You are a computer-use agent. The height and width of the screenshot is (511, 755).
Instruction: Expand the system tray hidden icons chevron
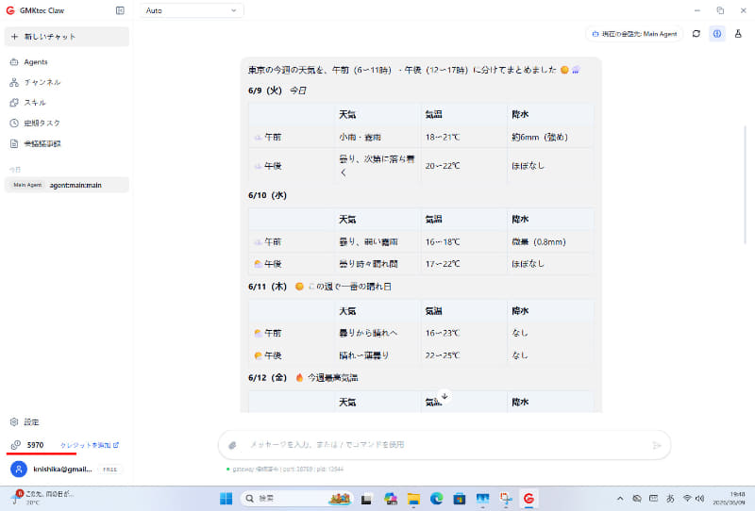(x=620, y=499)
